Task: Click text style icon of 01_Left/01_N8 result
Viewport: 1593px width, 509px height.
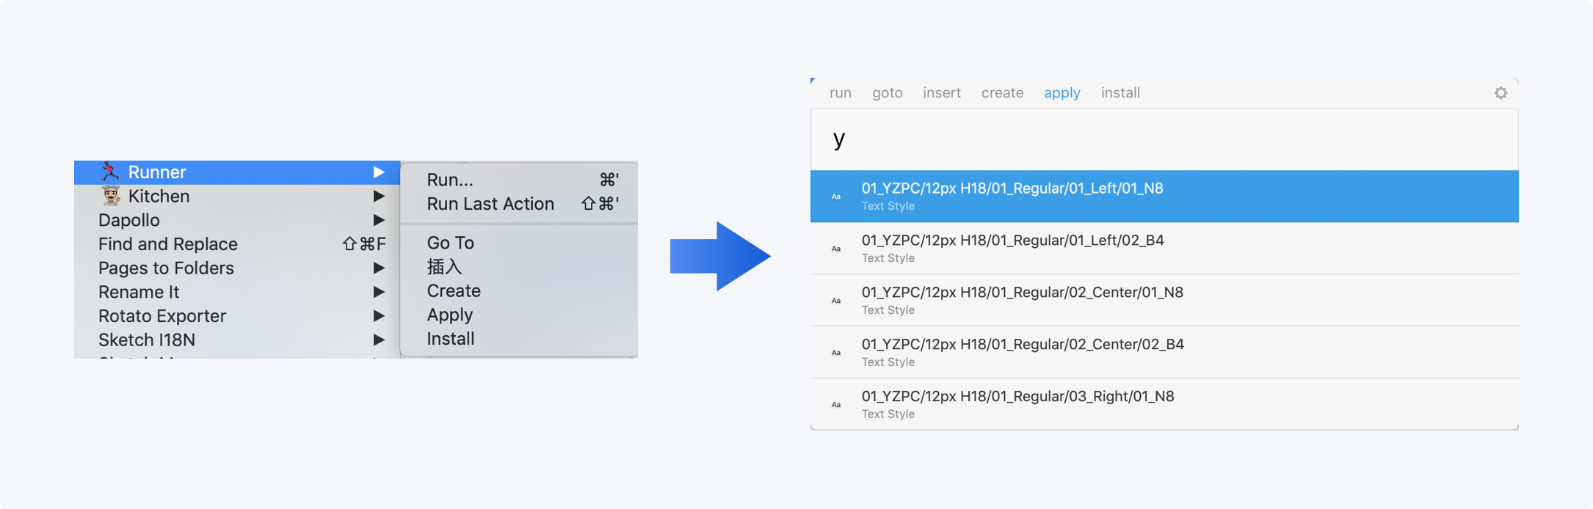Action: (x=836, y=197)
